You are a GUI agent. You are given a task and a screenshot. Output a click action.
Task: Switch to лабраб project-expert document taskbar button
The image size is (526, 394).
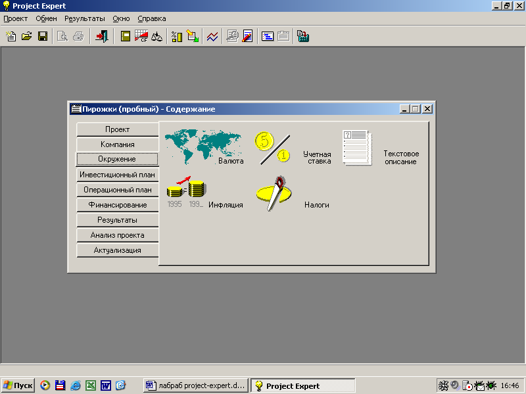(195, 385)
